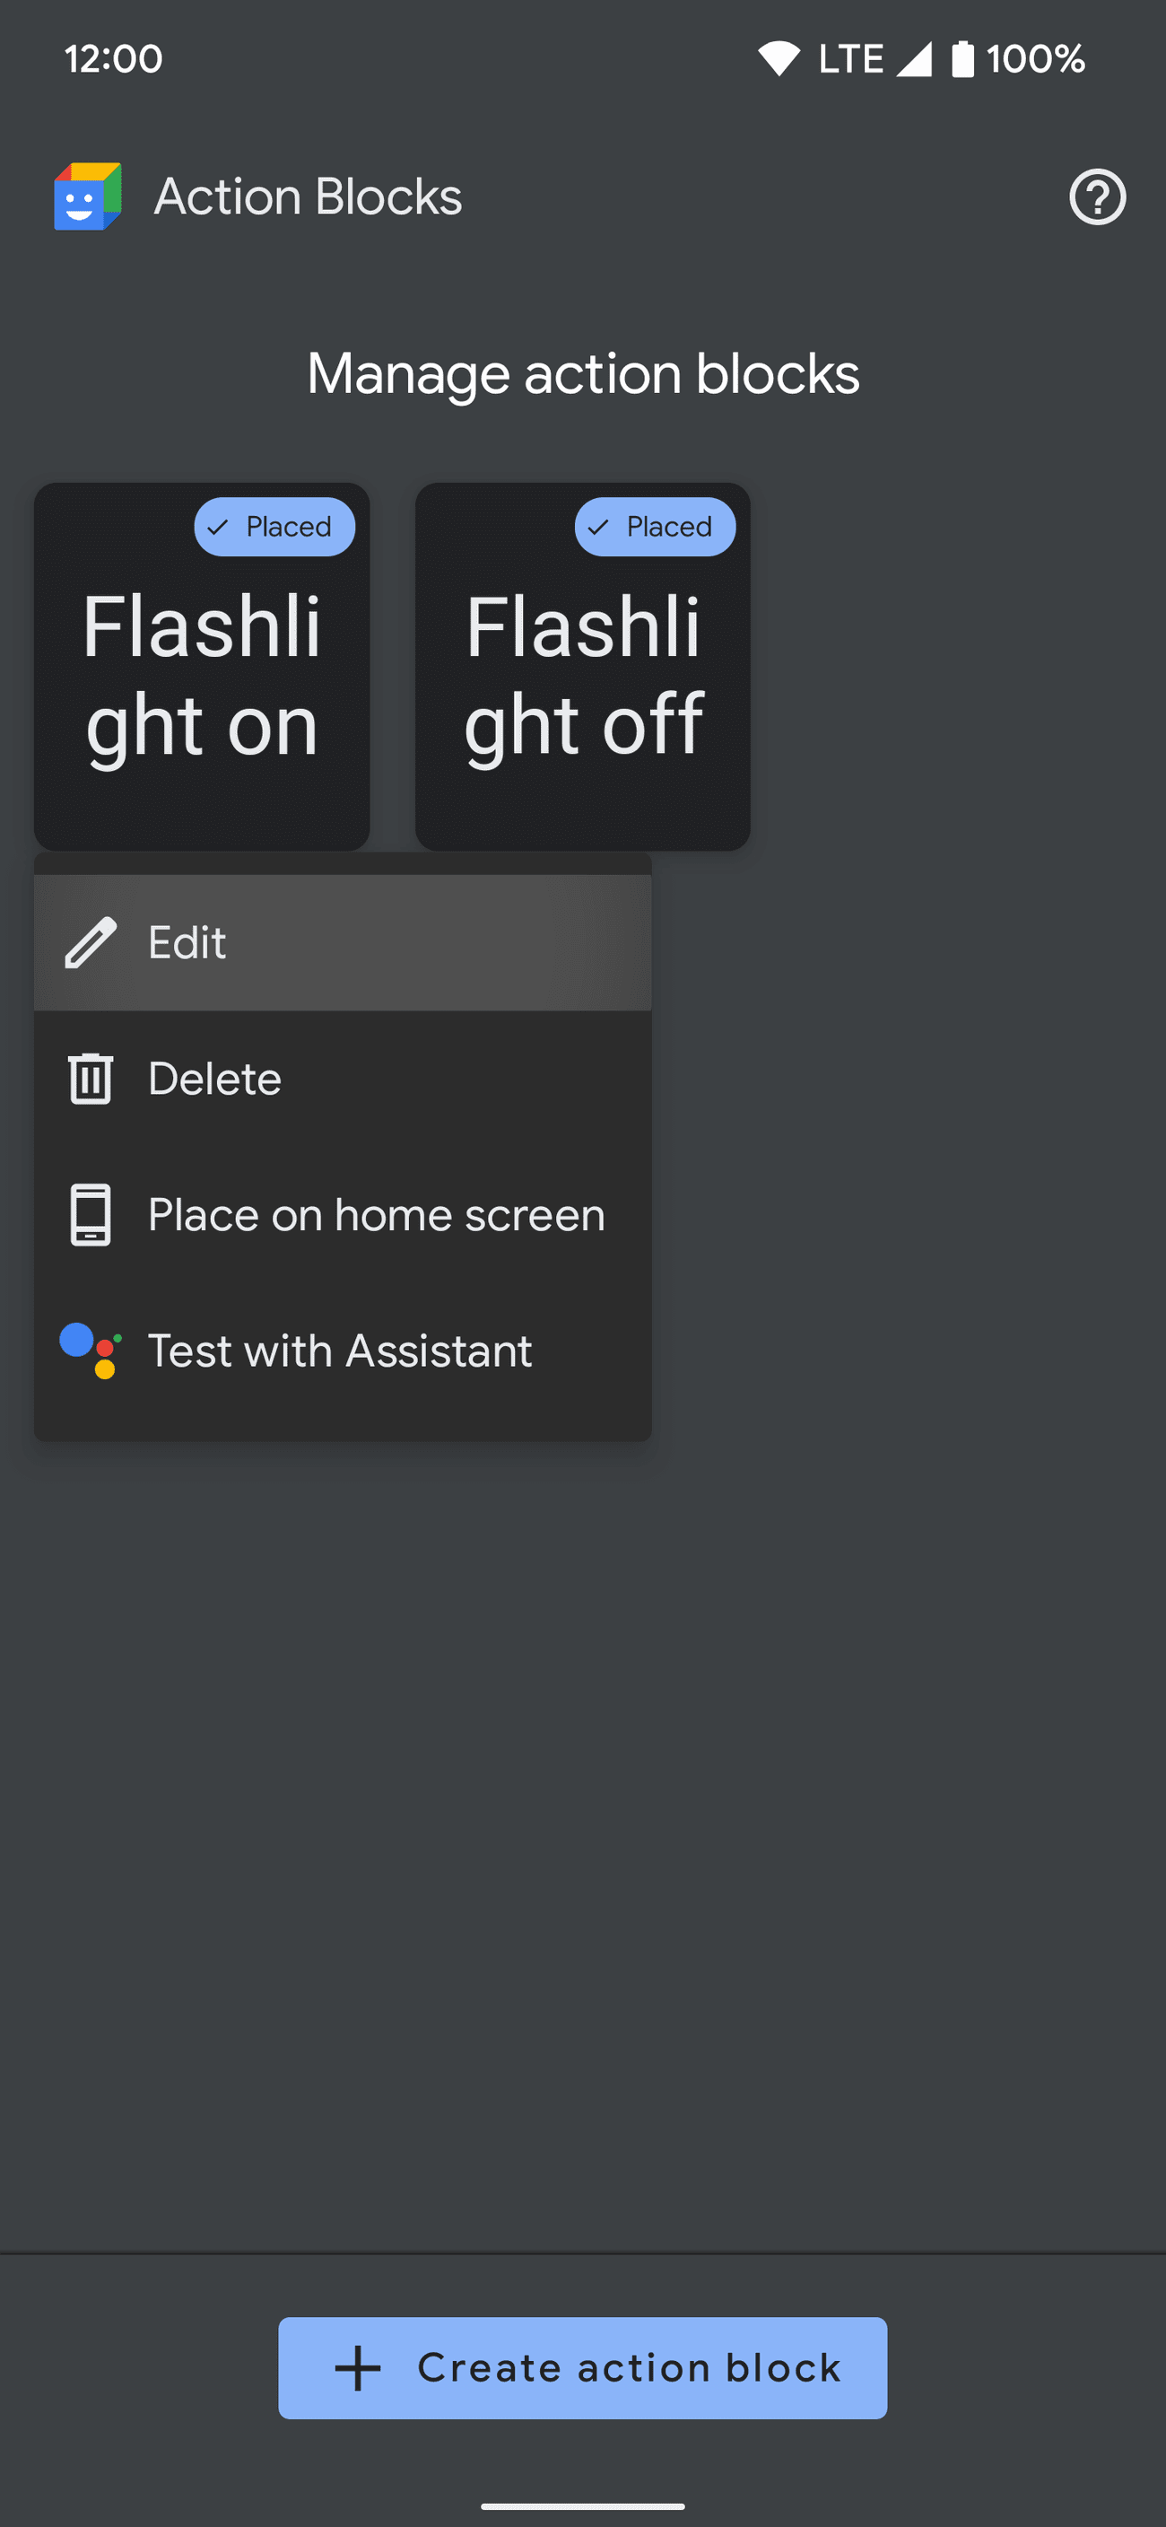This screenshot has height=2527, width=1166.
Task: Tap the Wi-Fi icon in status bar
Action: (x=779, y=59)
